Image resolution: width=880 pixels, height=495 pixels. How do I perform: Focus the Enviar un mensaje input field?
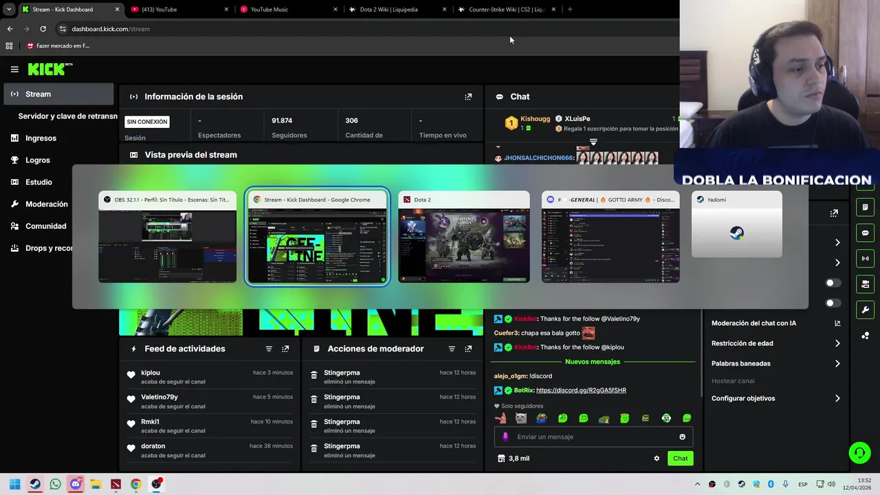[x=593, y=437]
